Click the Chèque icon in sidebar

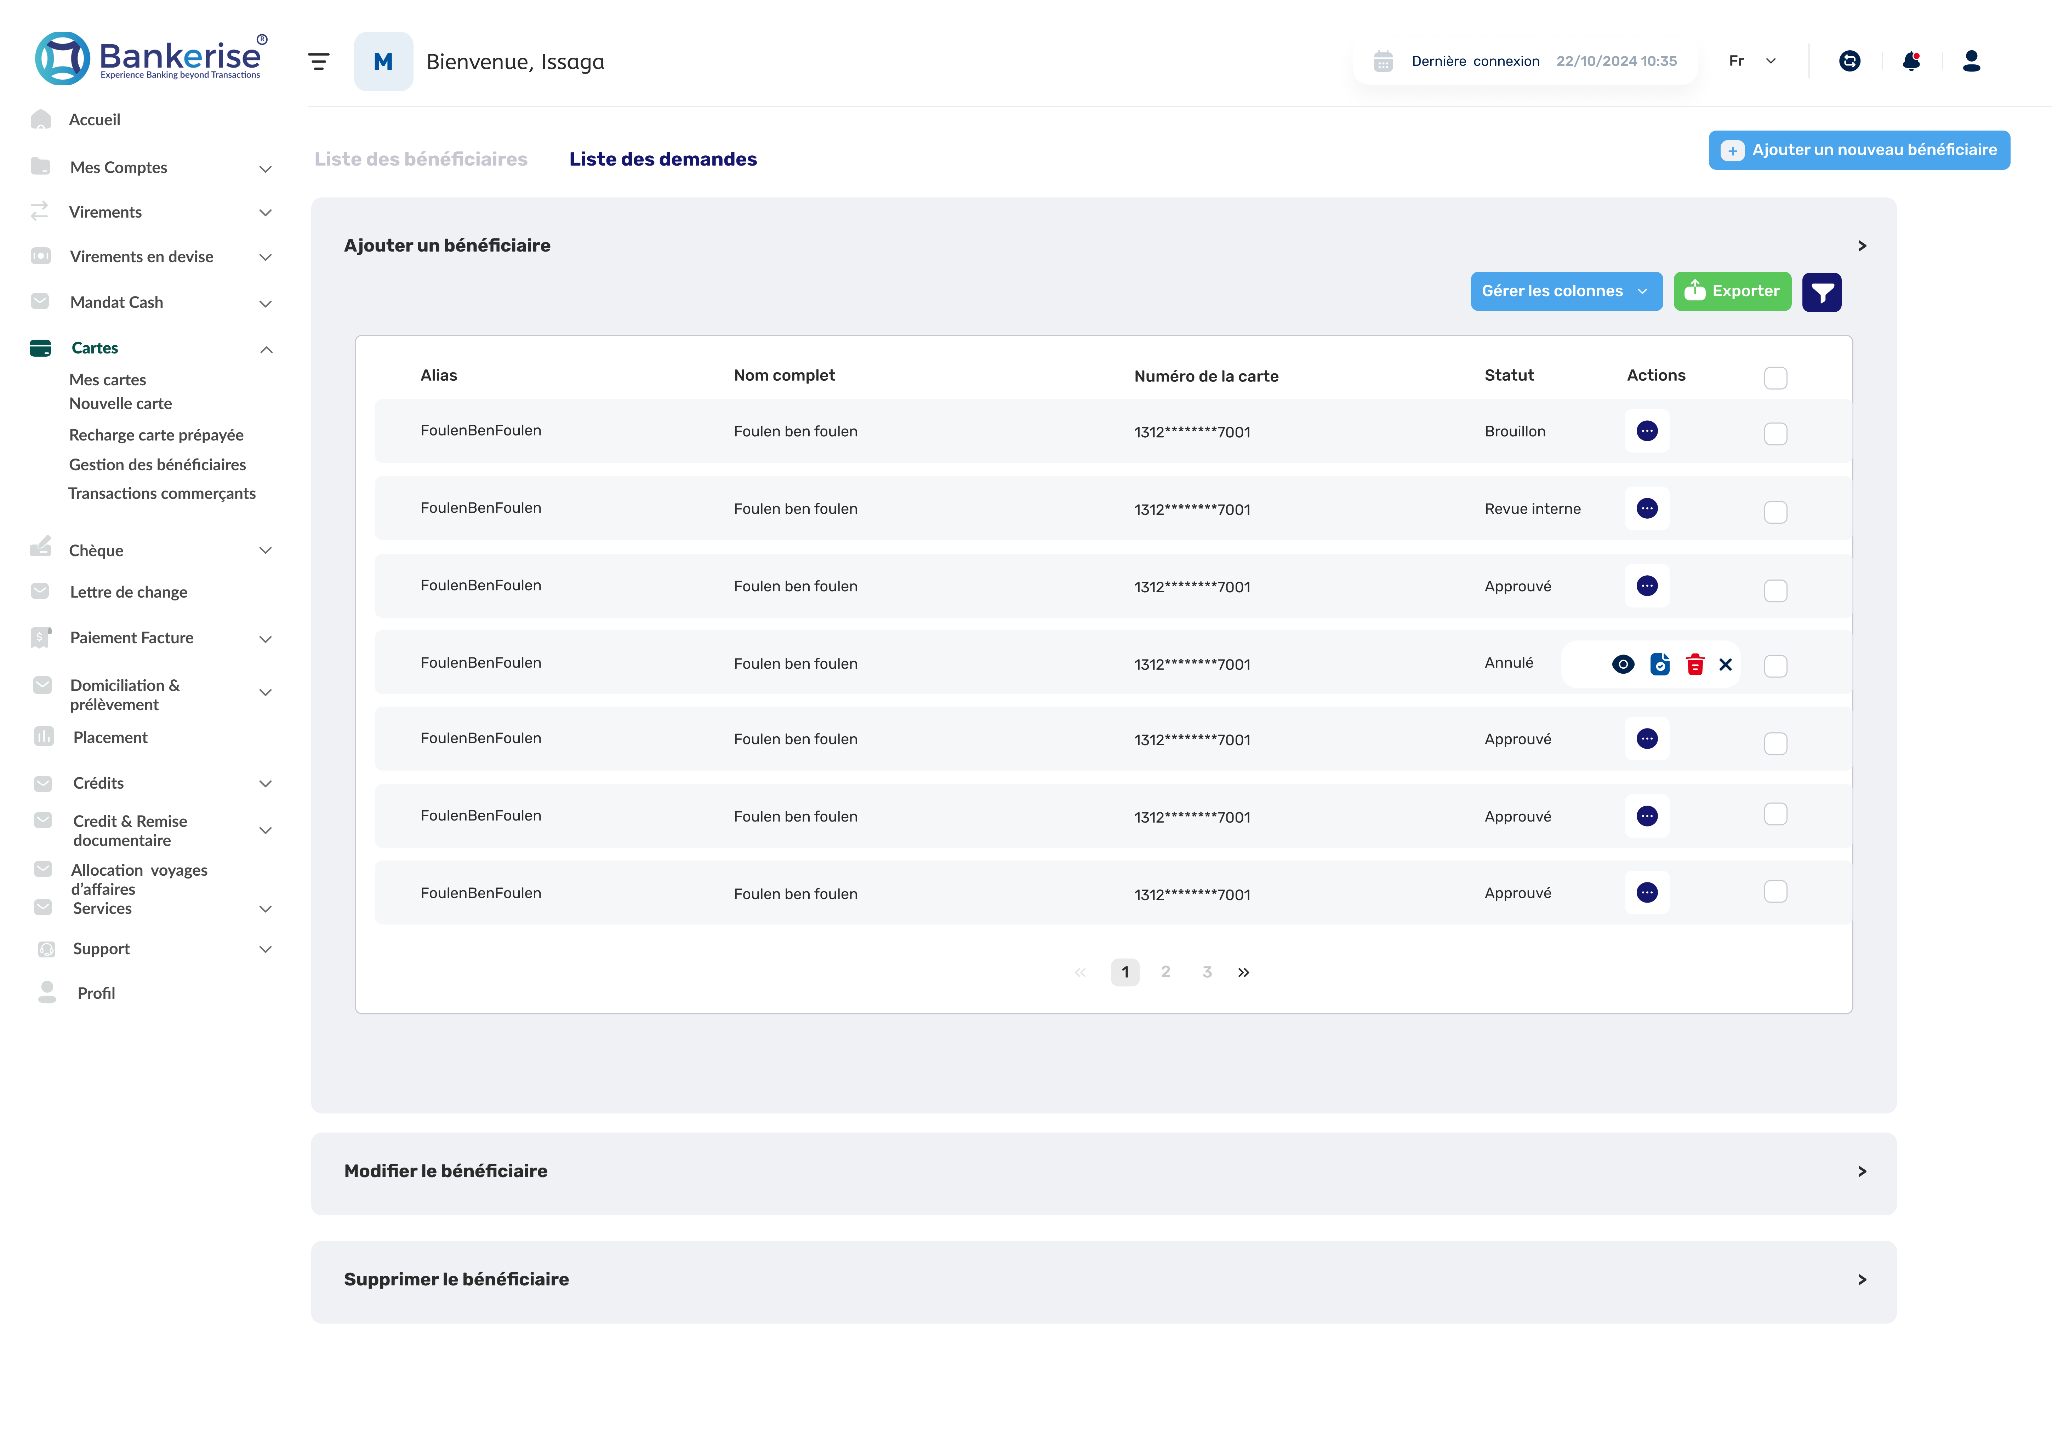coord(40,546)
